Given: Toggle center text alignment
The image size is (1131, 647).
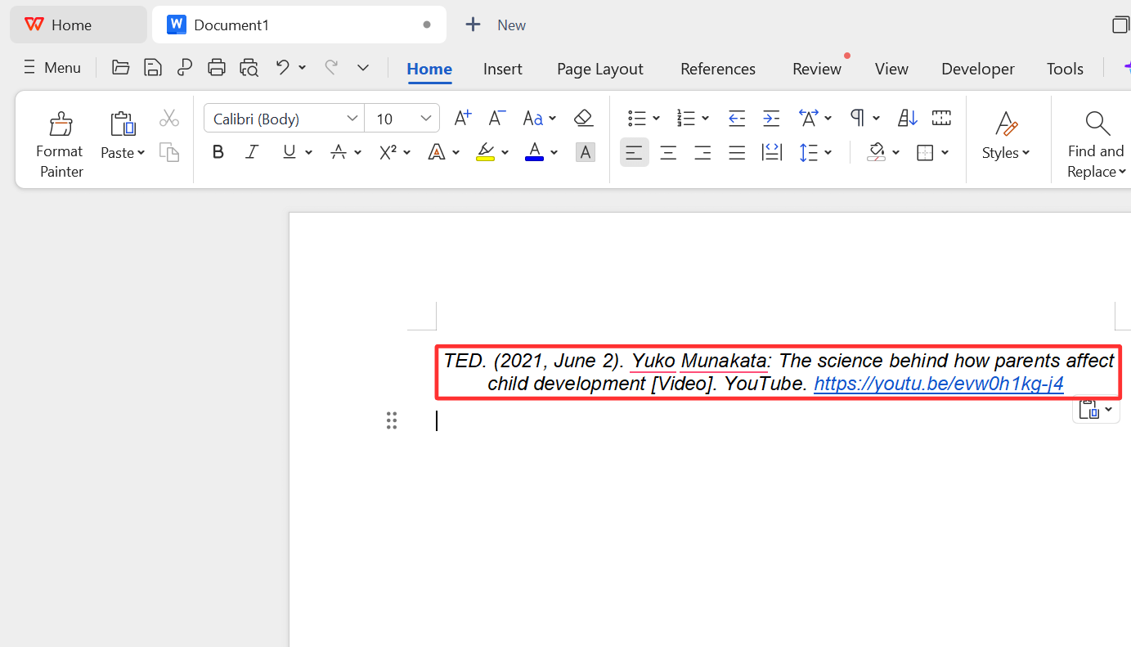Looking at the screenshot, I should point(668,152).
